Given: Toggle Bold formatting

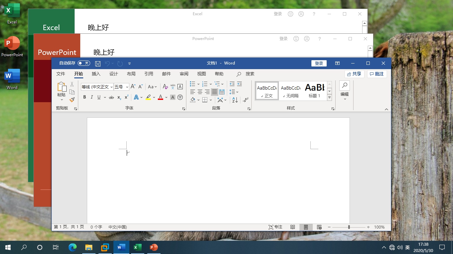Looking at the screenshot, I should (85, 97).
